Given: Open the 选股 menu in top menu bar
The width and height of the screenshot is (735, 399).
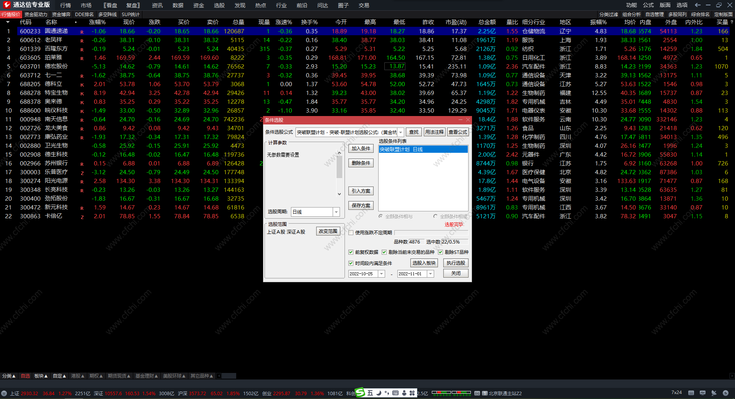Looking at the screenshot, I should (x=219, y=5).
